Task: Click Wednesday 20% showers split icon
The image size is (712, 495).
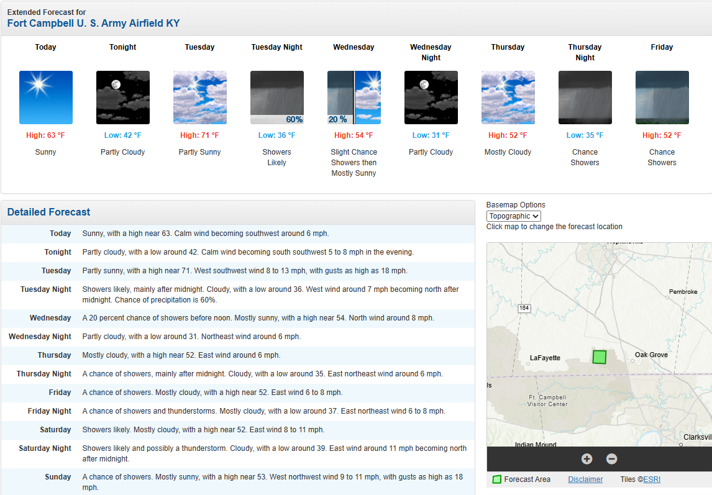Action: pyautogui.click(x=354, y=98)
